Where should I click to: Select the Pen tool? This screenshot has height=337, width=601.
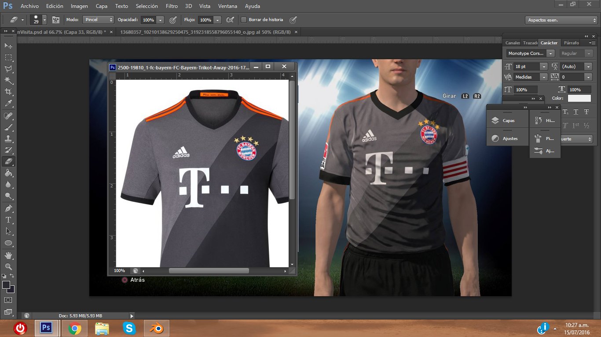click(x=8, y=208)
